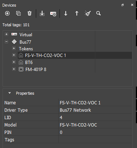Viewport: 137px width, 148px height.
Task: Click the Devices panel title
Action: point(9,5)
